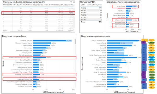
Task: Activate focus mode icon on clusters table
Action: pyautogui.click(x=74, y=2)
